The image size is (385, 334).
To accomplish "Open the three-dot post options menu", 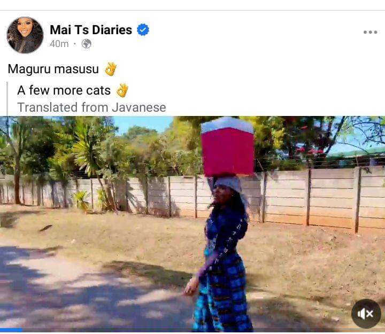I will 370,32.
